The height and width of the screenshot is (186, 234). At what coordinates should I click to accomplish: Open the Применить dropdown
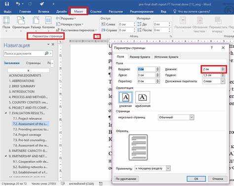[153, 168]
